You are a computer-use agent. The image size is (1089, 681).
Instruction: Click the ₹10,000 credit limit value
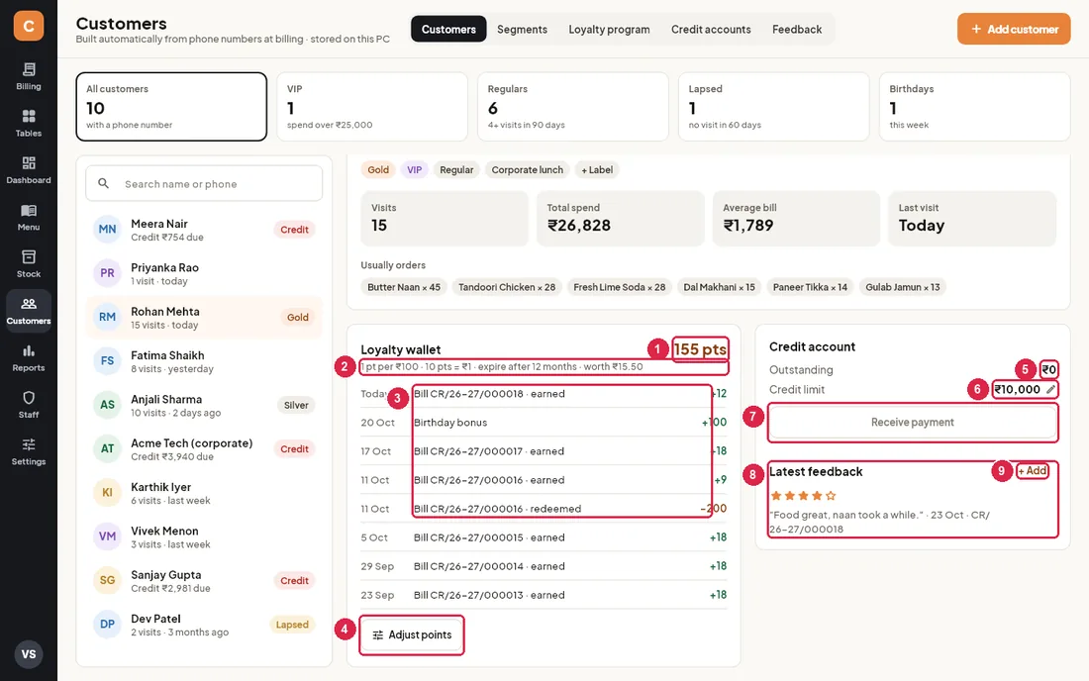coord(1018,389)
